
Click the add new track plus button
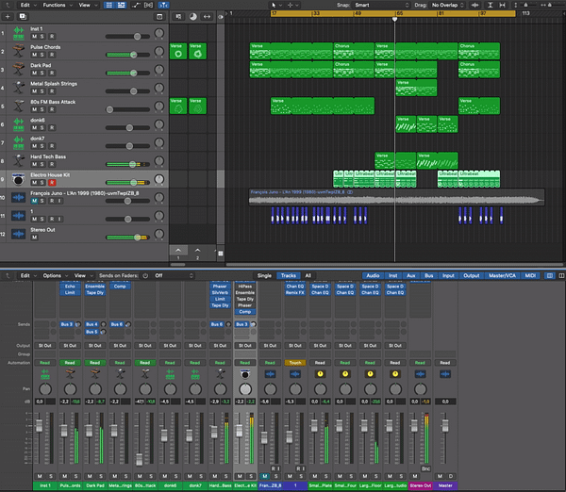(x=8, y=16)
